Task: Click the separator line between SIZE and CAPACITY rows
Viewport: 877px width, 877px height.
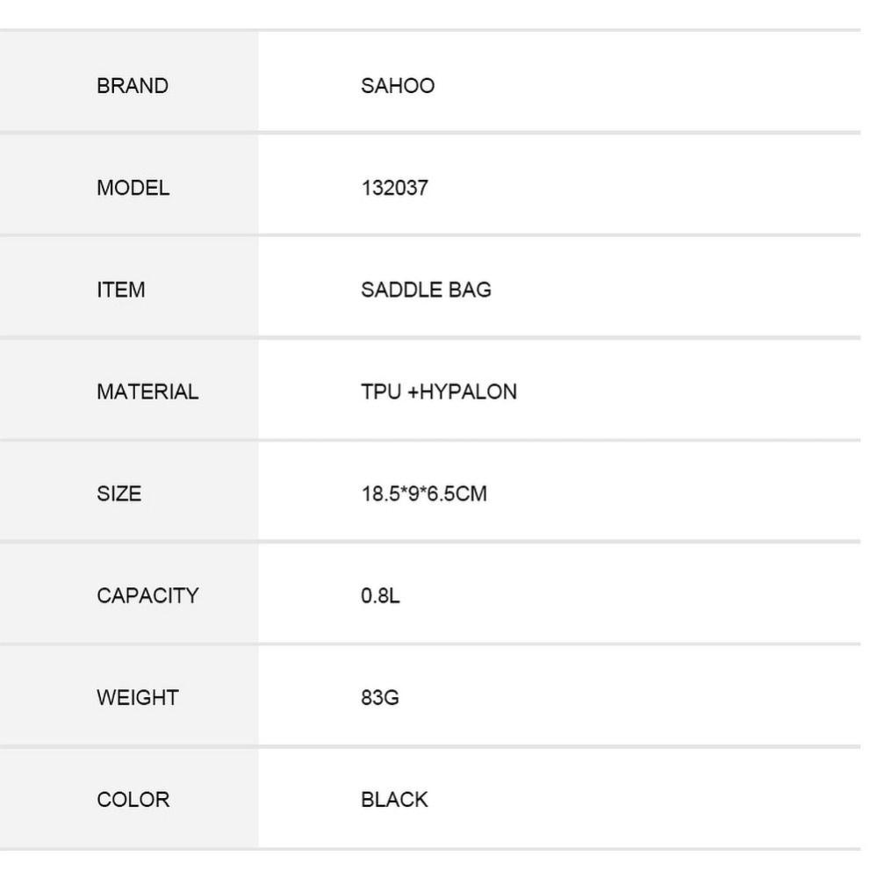Action: pyautogui.click(x=430, y=542)
